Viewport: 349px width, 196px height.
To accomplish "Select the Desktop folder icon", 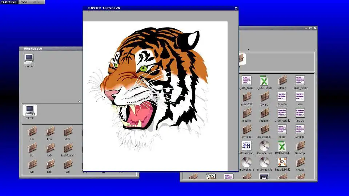I will 300,146.
